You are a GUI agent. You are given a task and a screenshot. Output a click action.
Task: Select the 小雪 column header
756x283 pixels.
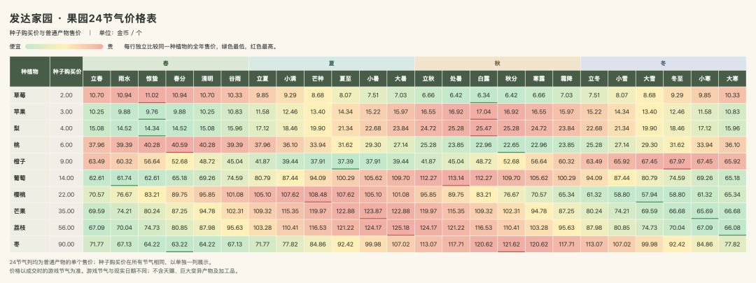[x=622, y=78]
